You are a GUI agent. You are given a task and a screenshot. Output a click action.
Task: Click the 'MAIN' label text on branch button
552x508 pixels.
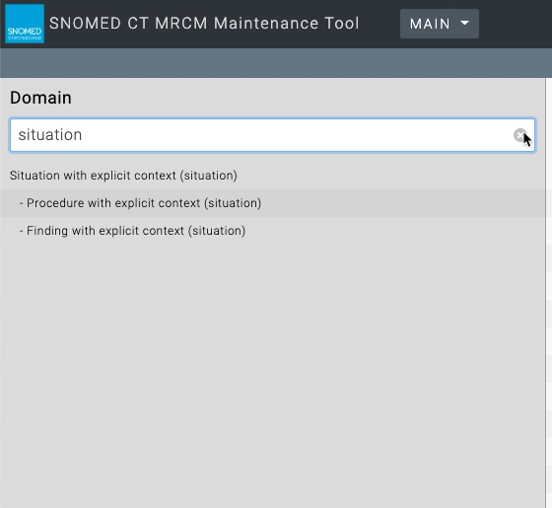click(430, 24)
